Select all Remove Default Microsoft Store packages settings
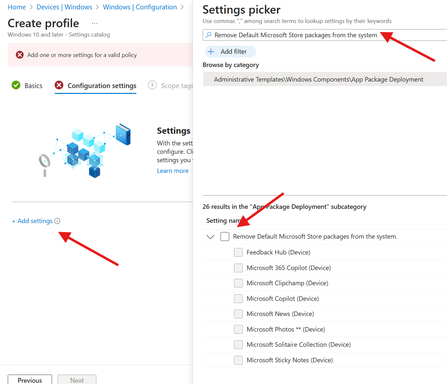 coord(225,236)
